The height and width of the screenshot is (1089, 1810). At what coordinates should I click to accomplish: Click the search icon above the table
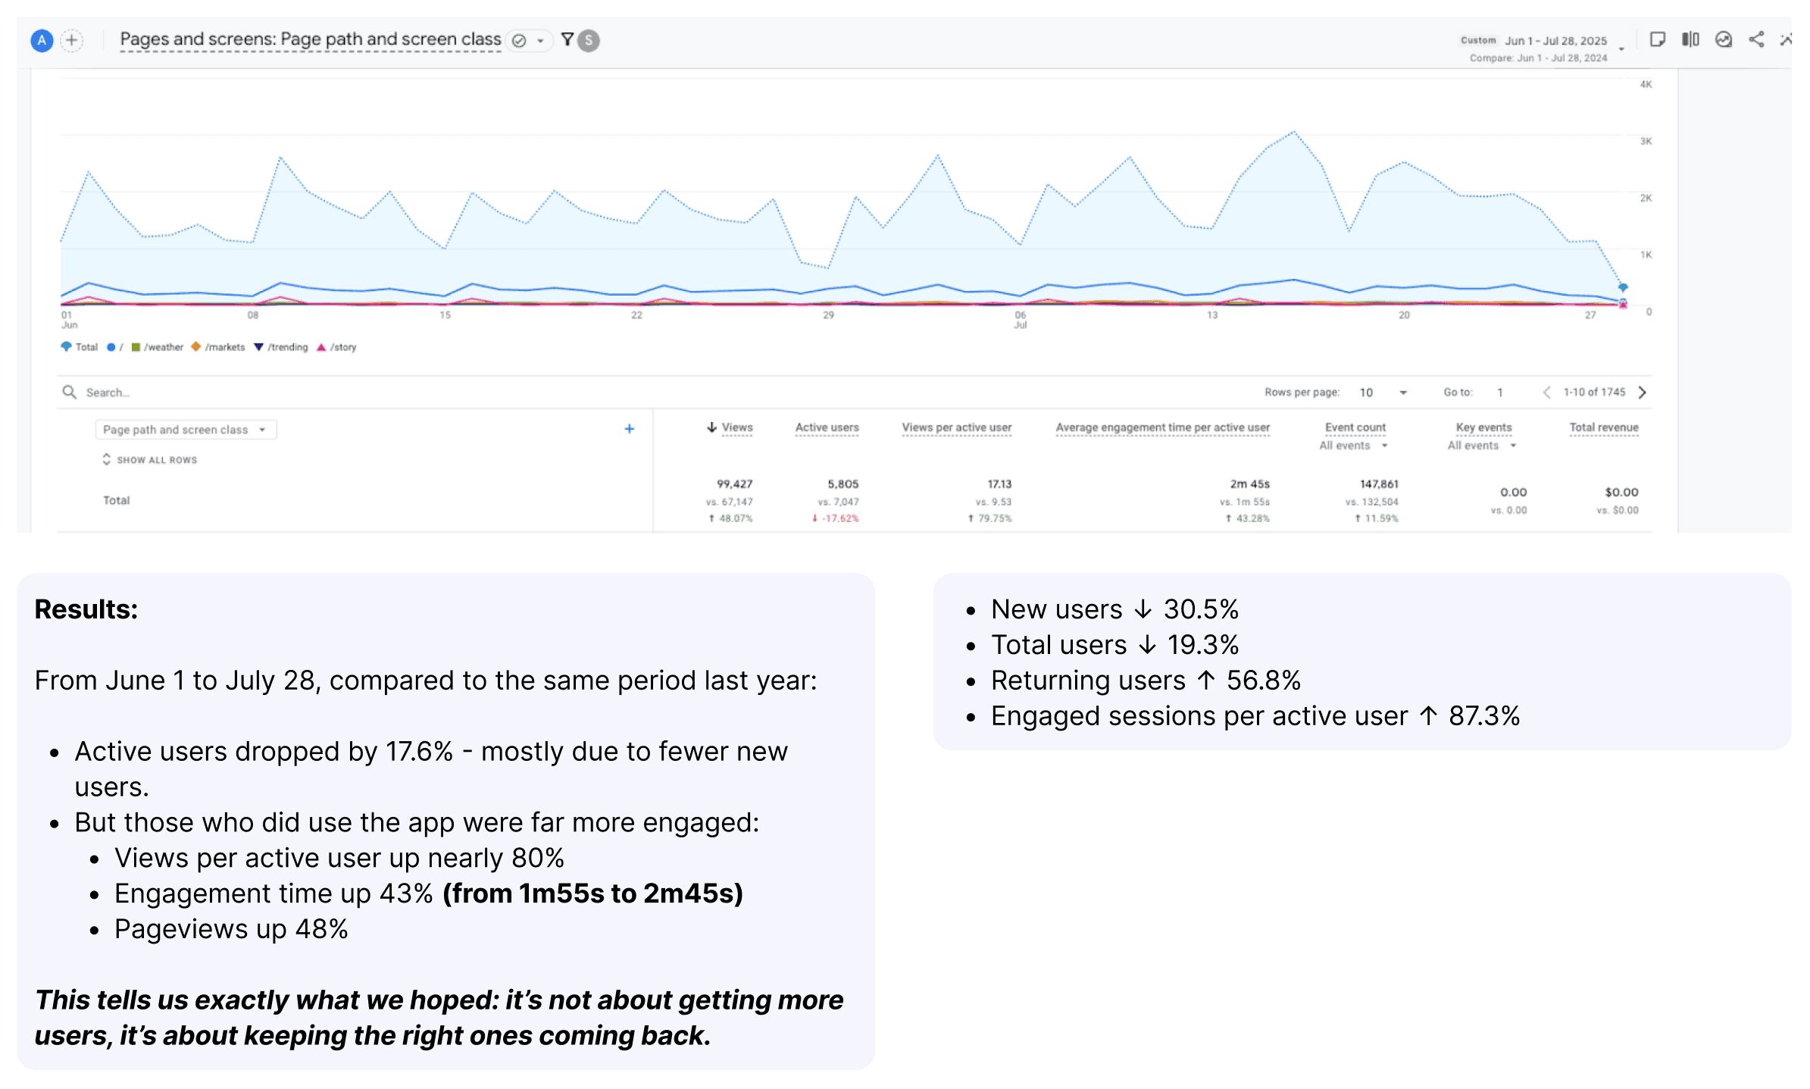69,392
